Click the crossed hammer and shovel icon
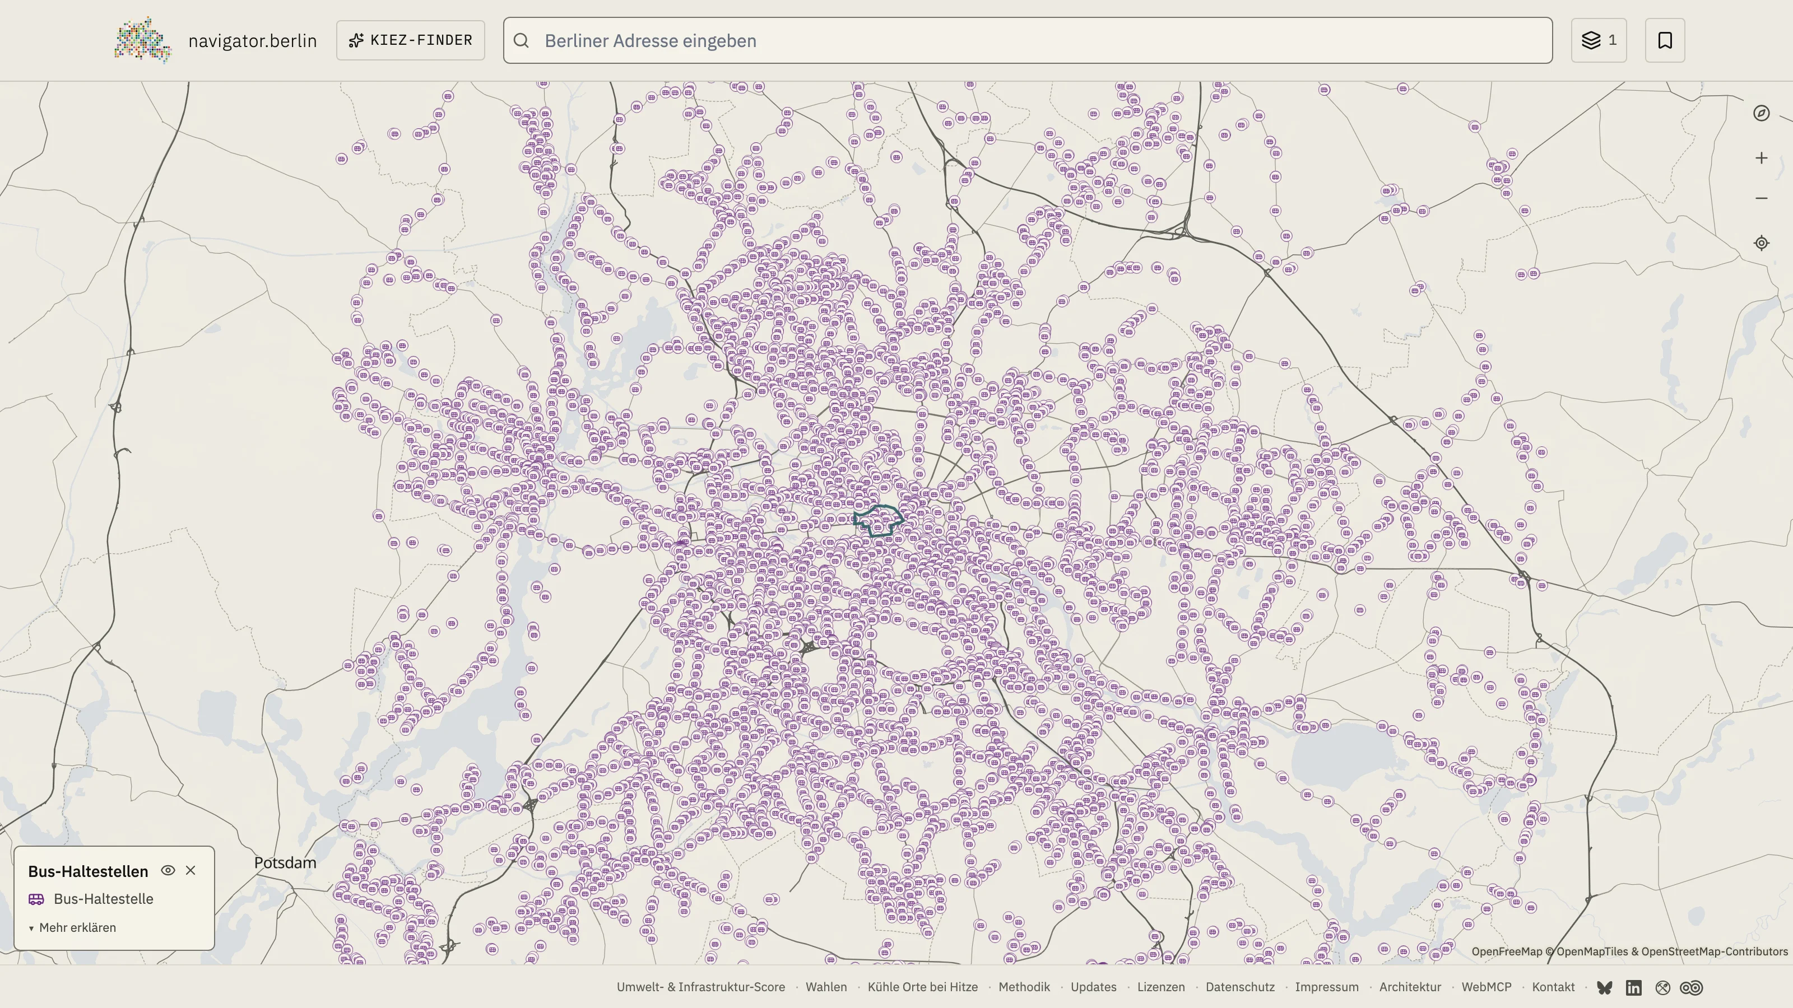This screenshot has width=1793, height=1008. (x=1663, y=988)
